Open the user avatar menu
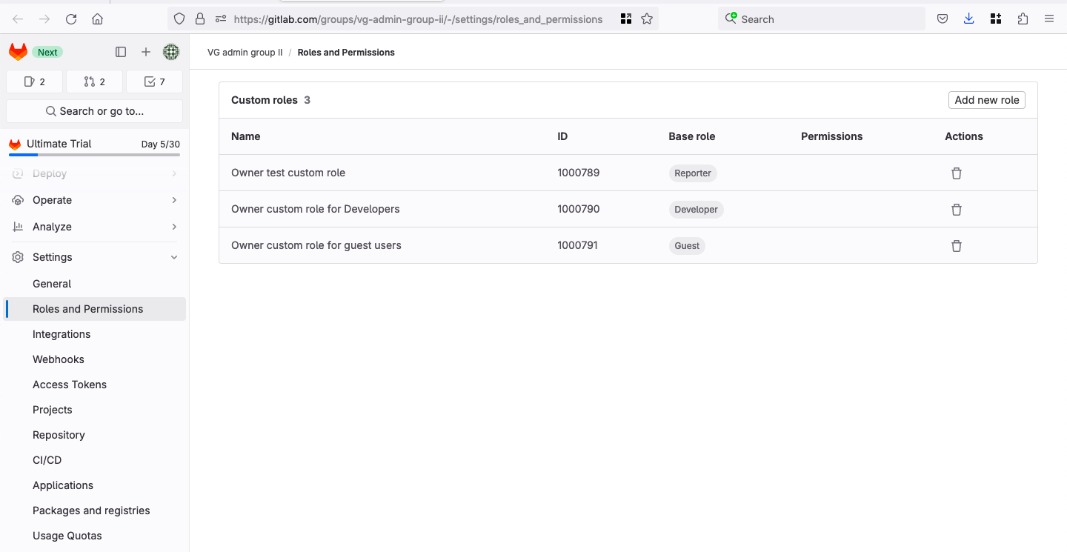1067x552 pixels. pos(171,52)
